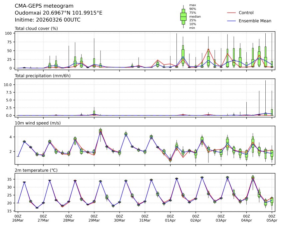Click the Initime 20260326 00UTC label
This screenshot has width=281, height=226.
point(48,20)
